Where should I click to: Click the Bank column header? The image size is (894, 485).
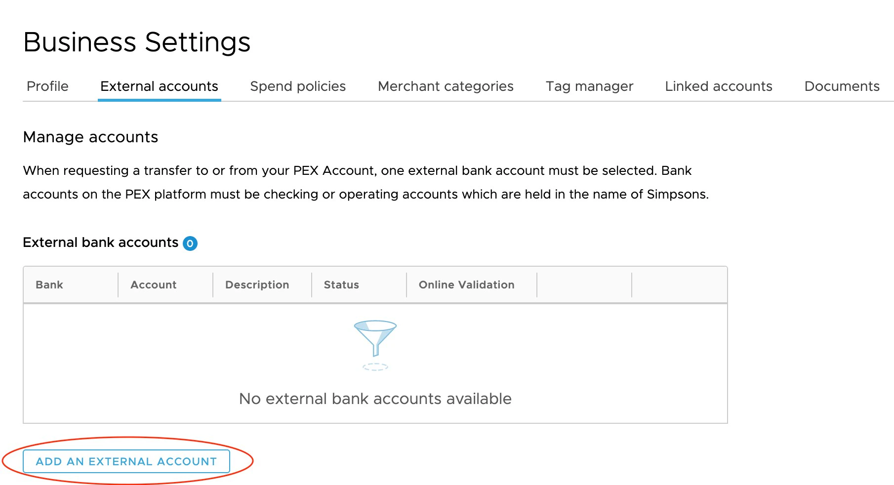coord(49,284)
